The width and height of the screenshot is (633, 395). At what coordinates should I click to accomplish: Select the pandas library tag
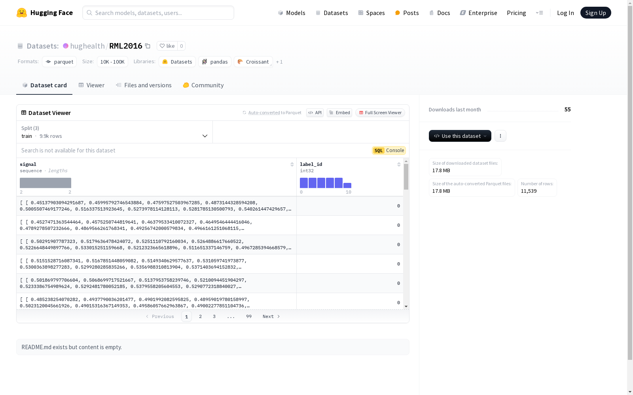coord(215,62)
